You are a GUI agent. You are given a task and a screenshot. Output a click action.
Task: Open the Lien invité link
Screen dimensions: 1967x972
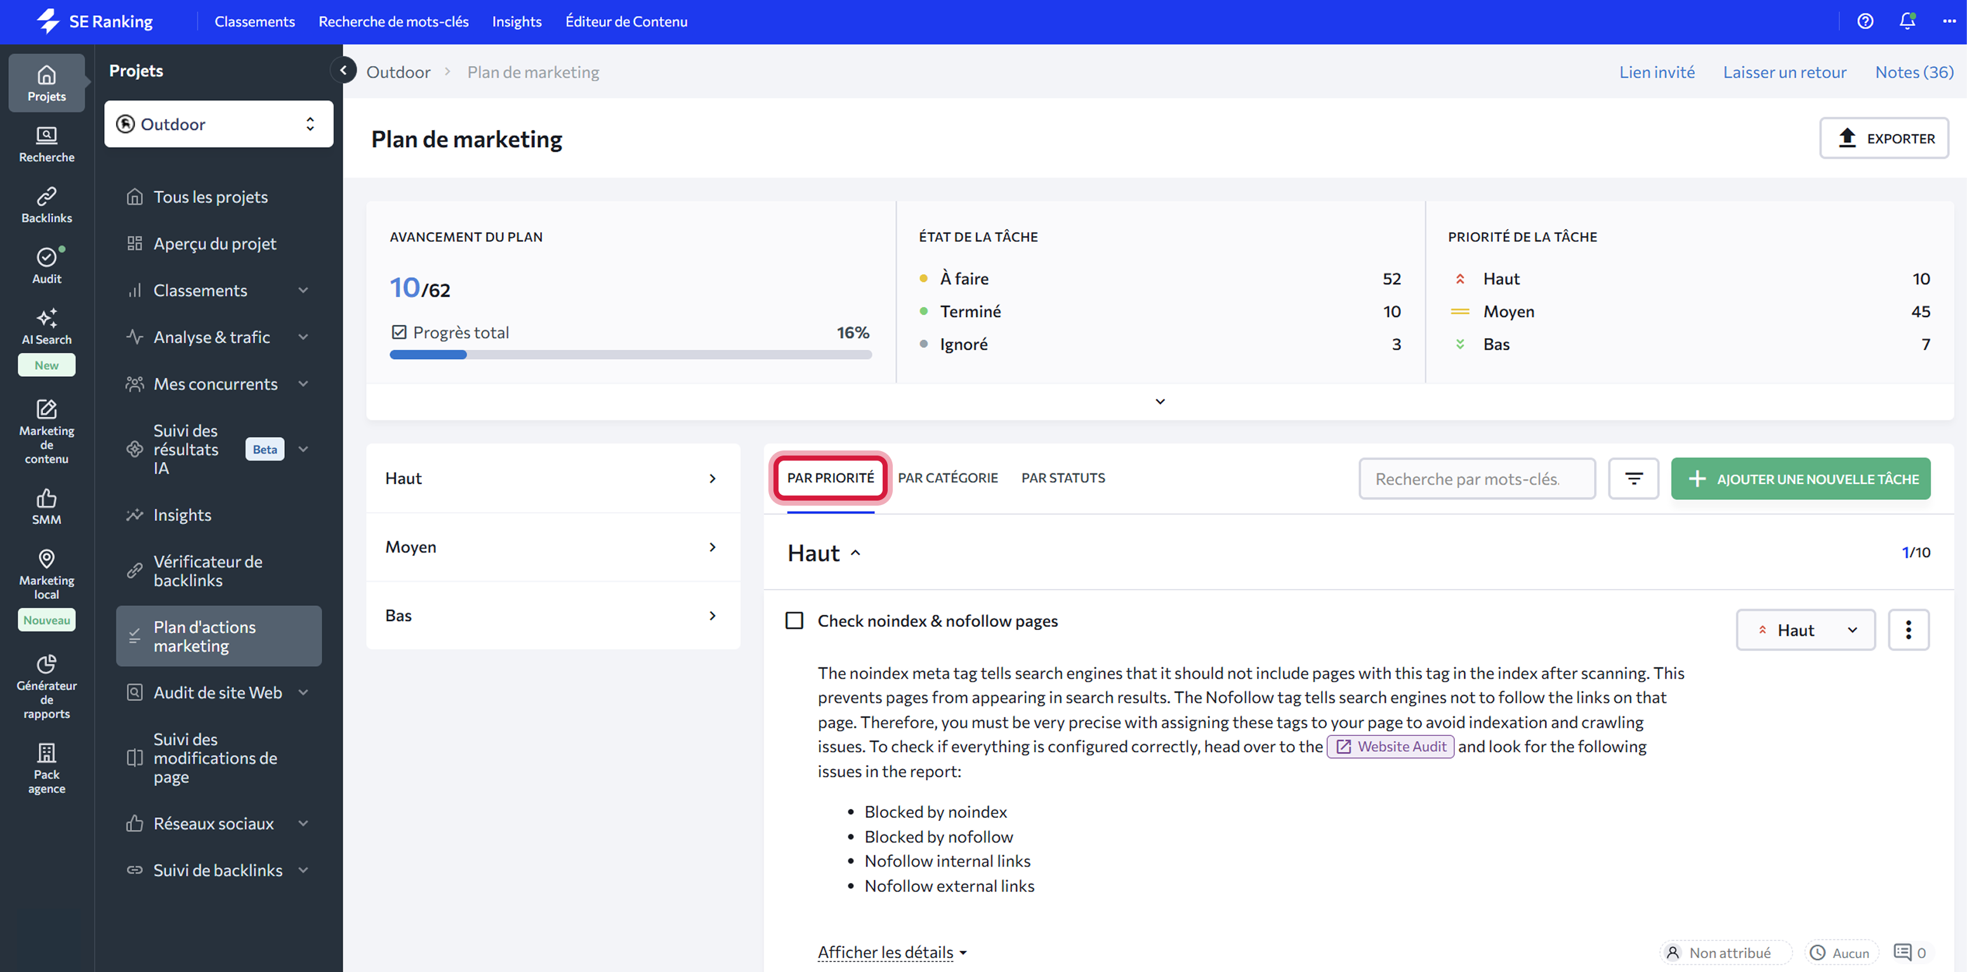click(1656, 72)
